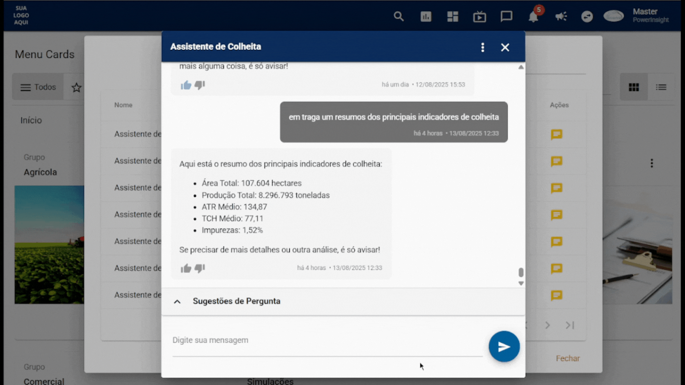Switch Menu Cards to grid view
685x385 pixels.
(x=634, y=87)
